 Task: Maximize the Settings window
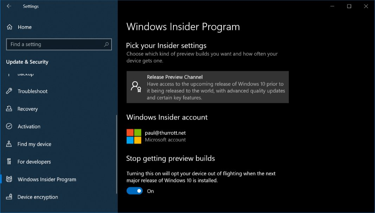pyautogui.click(x=349, y=6)
